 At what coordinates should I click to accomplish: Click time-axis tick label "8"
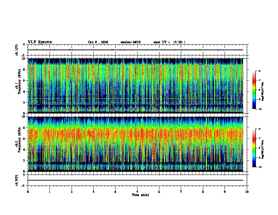click(203, 192)
